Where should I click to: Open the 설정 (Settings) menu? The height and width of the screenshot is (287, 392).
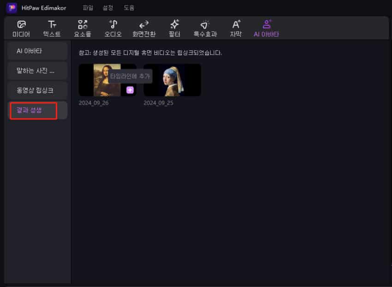coord(108,8)
